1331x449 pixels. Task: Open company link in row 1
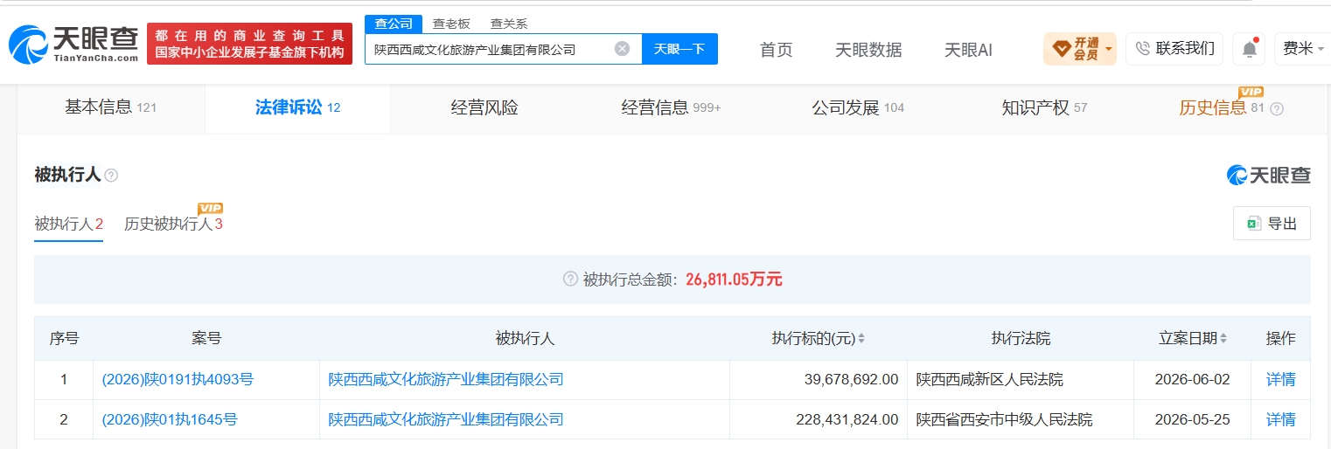[x=446, y=380]
